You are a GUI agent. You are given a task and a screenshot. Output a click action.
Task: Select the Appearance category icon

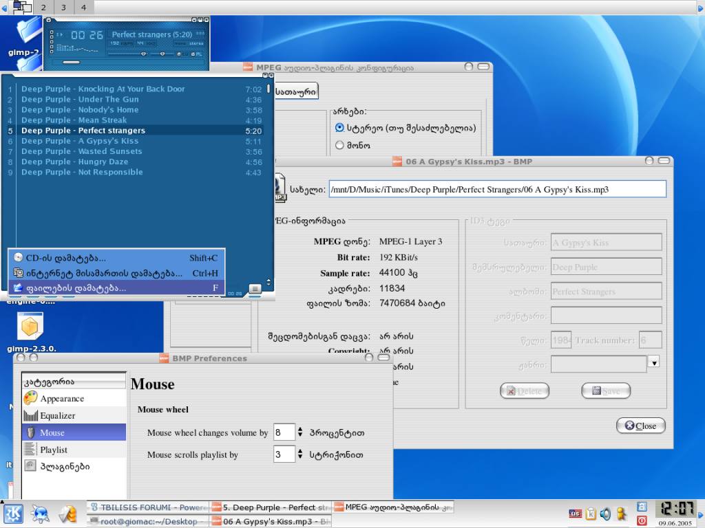tap(30, 398)
